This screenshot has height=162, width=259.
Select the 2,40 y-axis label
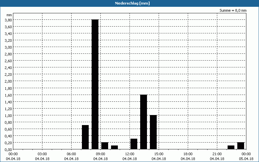coord(8,68)
